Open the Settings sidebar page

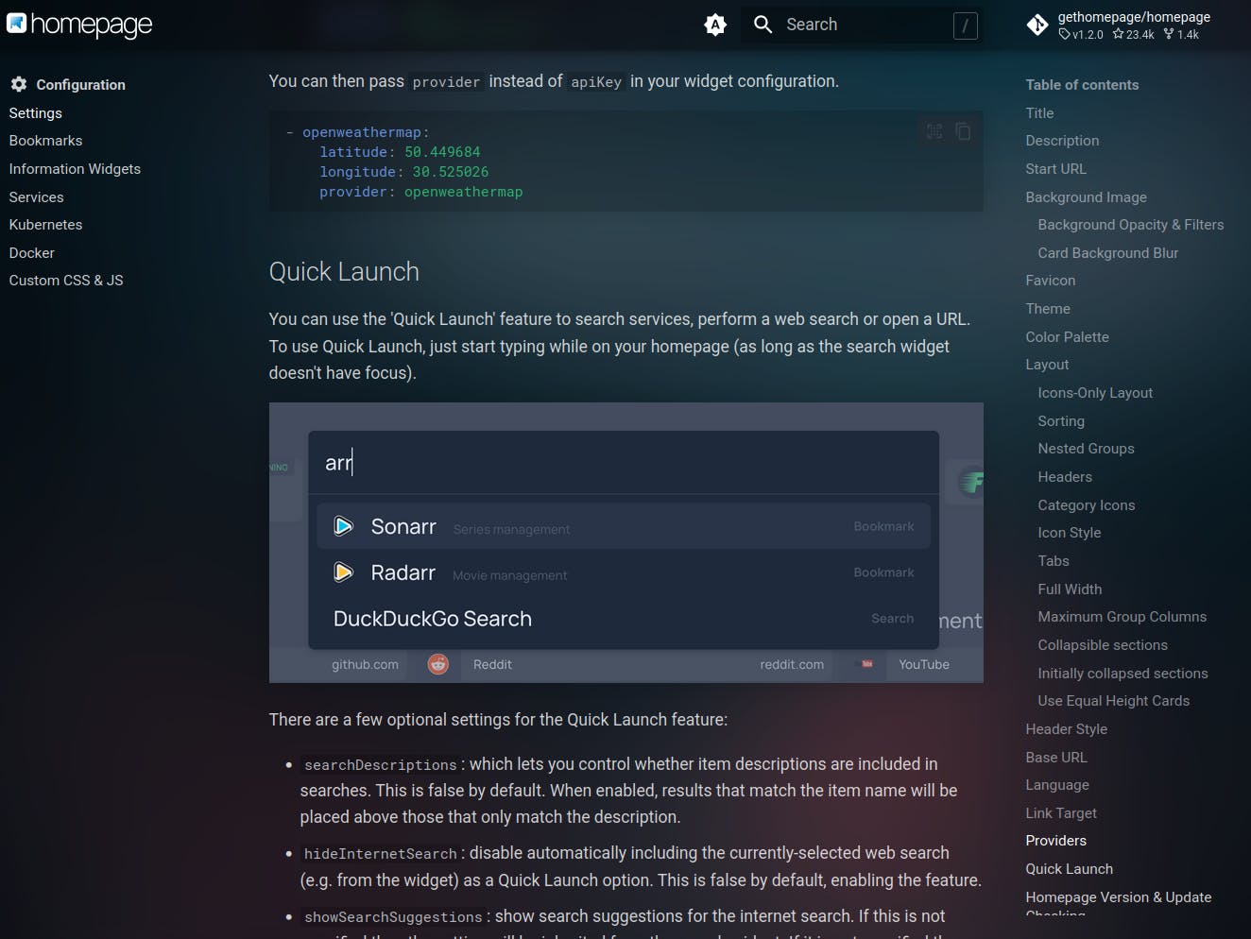click(x=36, y=112)
